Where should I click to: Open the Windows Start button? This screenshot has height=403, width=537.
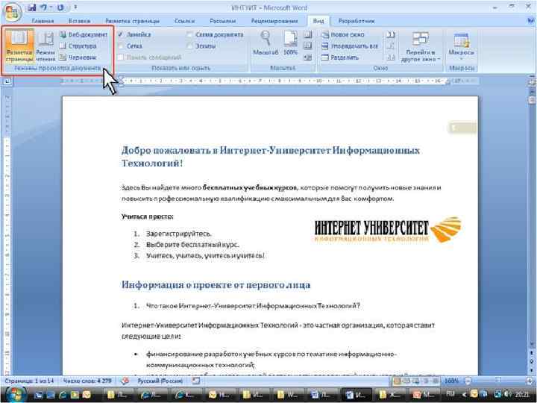tap(14, 395)
